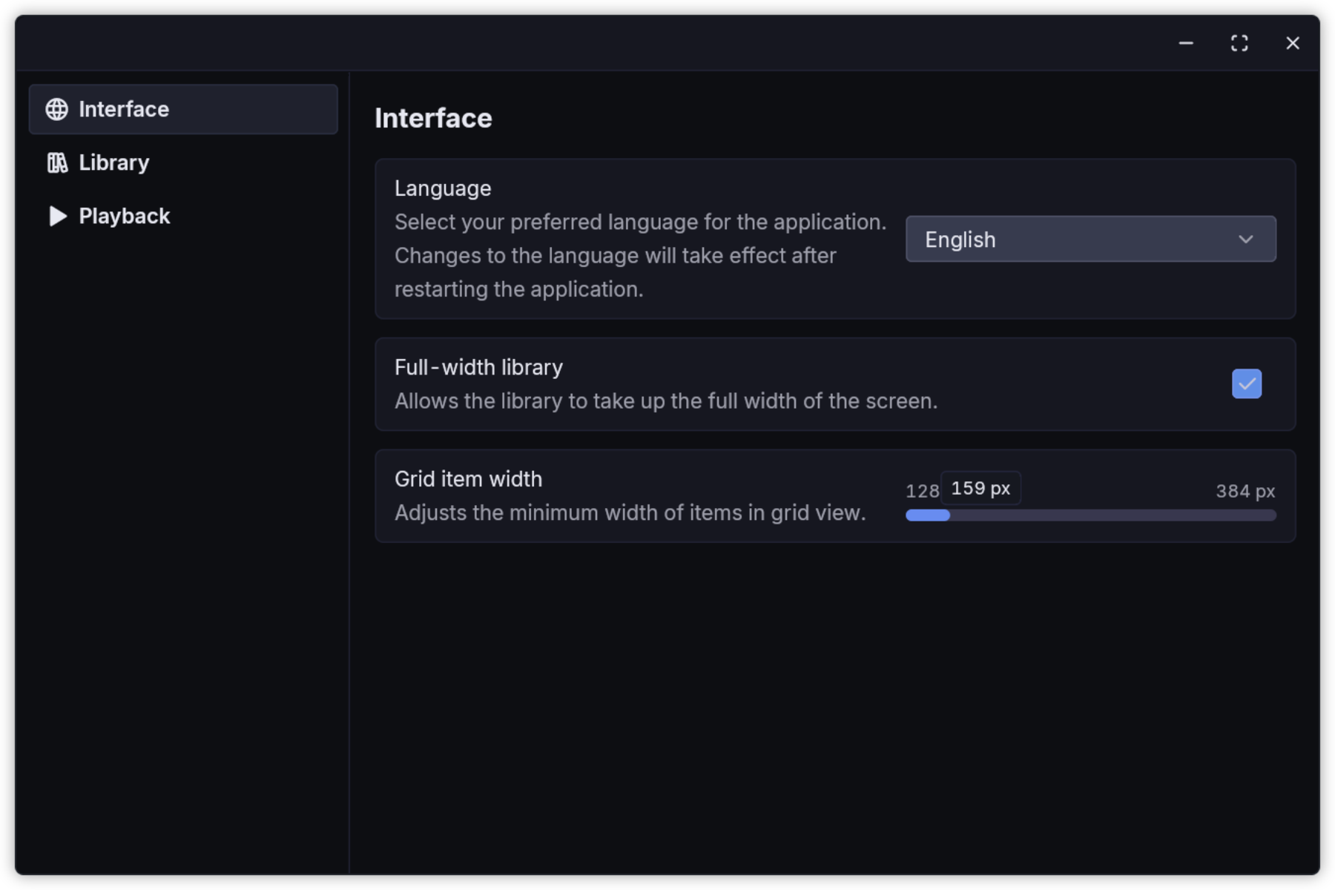Switch to the Library settings section
Screen dimensions: 1335x890
tap(113, 162)
